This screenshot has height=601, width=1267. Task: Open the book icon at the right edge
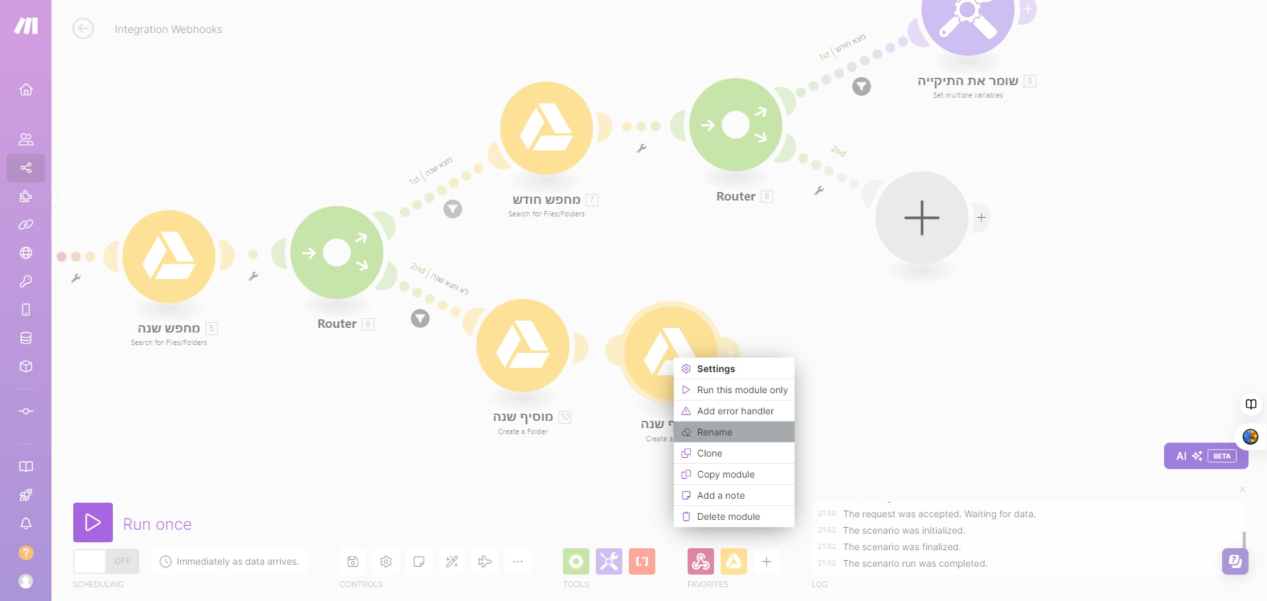point(1251,404)
